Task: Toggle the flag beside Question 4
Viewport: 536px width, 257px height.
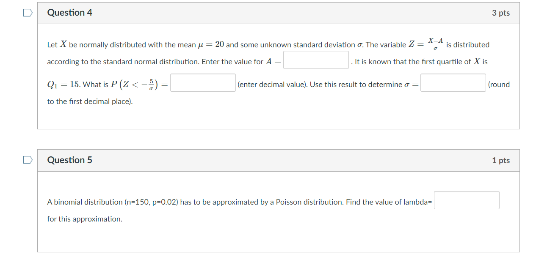Action: 27,13
